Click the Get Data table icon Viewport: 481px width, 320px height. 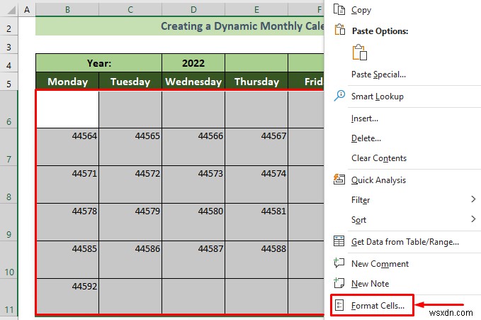339,241
